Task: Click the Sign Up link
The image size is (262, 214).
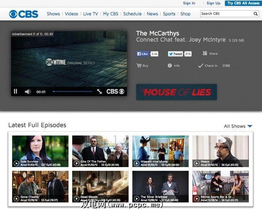Action: click(x=213, y=3)
